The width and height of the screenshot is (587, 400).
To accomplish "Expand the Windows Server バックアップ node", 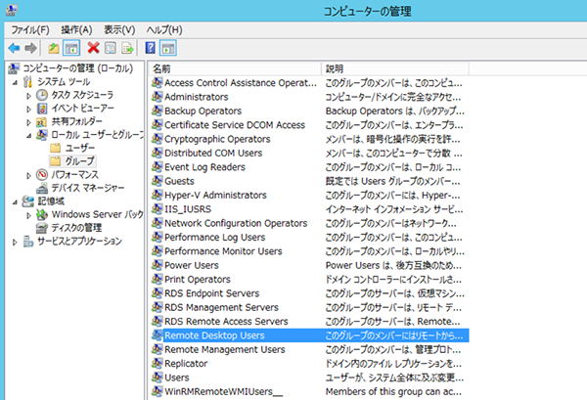I will tap(28, 215).
